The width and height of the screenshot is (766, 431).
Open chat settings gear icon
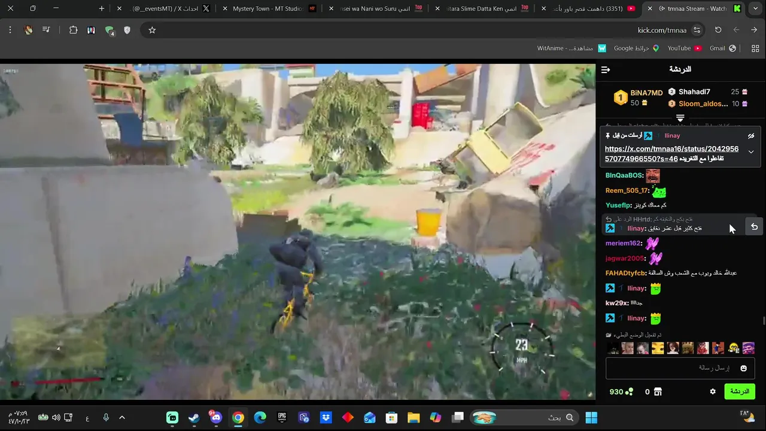pyautogui.click(x=713, y=391)
